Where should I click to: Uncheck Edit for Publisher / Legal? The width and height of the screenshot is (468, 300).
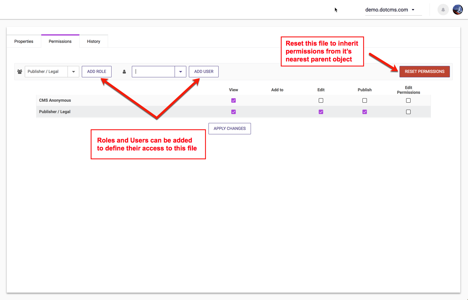(x=321, y=112)
